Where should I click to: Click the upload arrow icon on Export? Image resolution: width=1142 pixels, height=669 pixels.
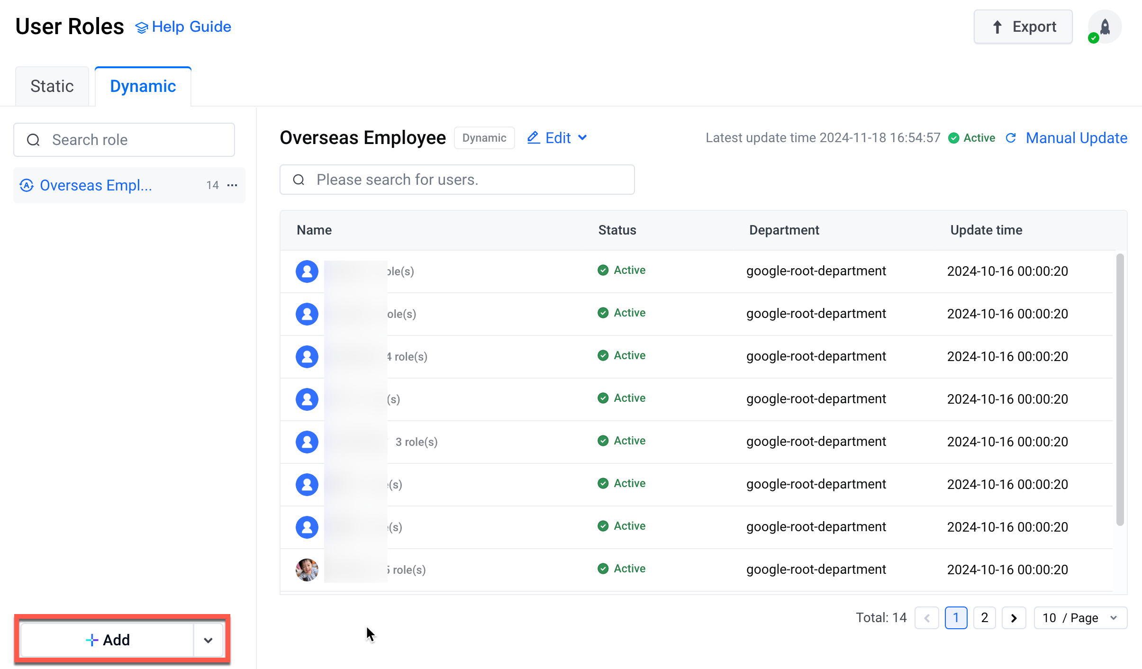pos(997,27)
